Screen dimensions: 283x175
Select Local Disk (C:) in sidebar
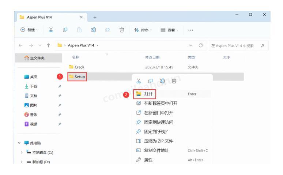[x=40, y=152]
